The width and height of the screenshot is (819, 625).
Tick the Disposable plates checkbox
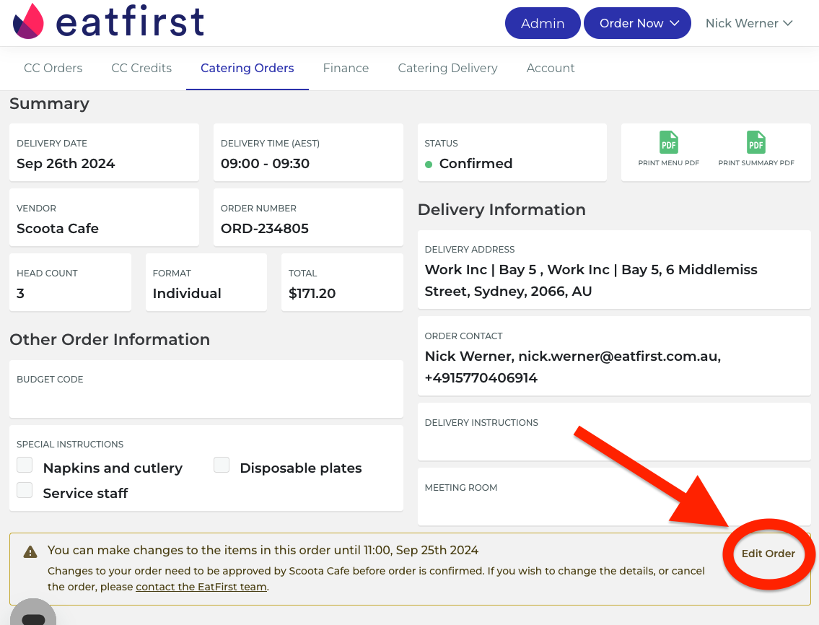tap(222, 465)
